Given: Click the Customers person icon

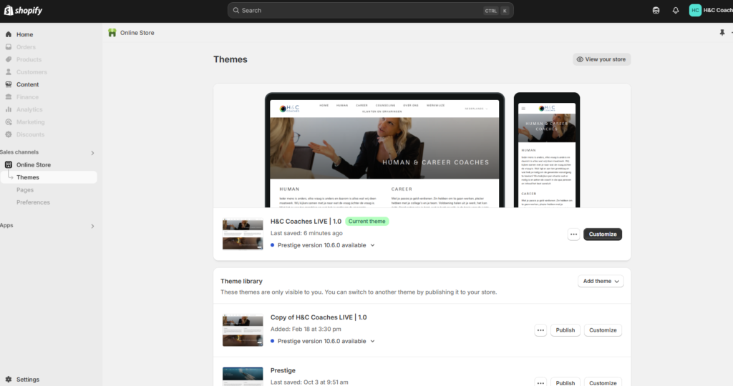Looking at the screenshot, I should click(9, 72).
